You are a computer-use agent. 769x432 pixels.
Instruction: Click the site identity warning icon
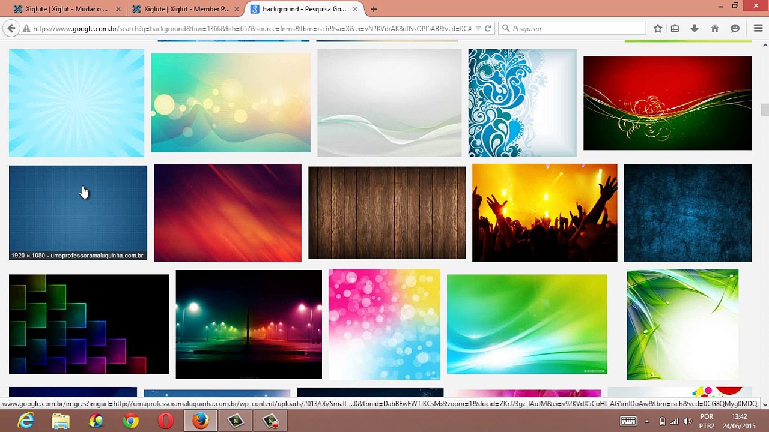point(26,28)
